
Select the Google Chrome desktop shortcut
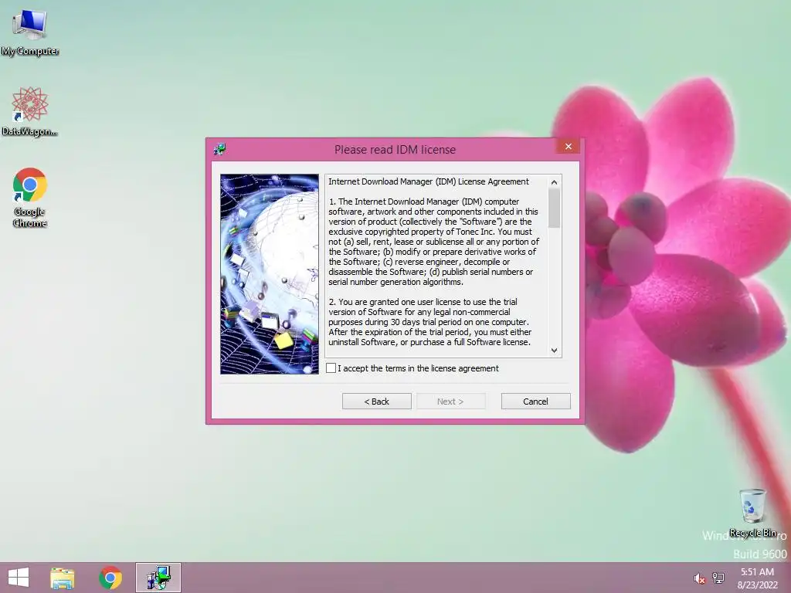click(30, 197)
